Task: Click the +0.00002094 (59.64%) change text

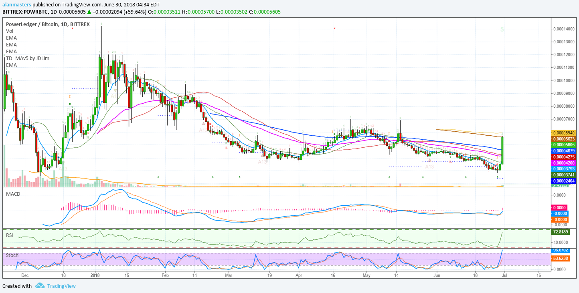Action: [119, 12]
